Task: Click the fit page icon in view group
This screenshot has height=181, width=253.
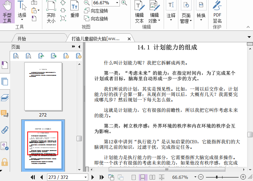Action: click(x=63, y=3)
